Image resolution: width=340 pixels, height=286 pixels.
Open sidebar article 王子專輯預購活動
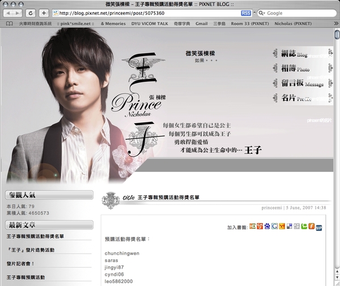[x=25, y=277]
